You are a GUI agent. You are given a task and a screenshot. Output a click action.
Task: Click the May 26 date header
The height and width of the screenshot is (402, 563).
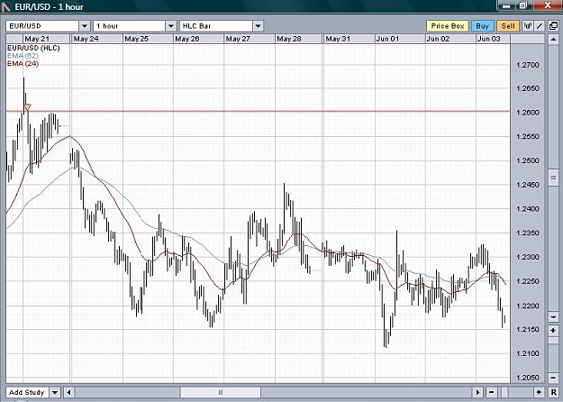point(198,39)
